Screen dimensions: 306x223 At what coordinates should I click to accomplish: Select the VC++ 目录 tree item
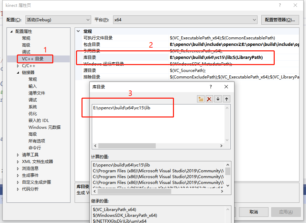point(33,59)
